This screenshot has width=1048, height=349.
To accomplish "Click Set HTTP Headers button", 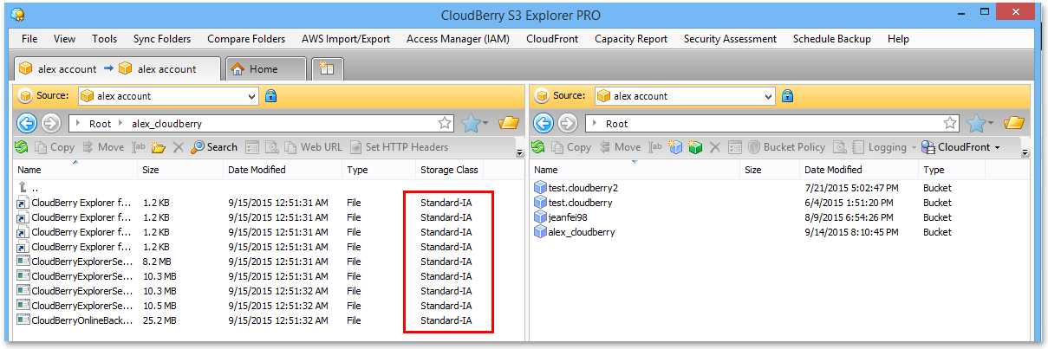I will click(398, 147).
